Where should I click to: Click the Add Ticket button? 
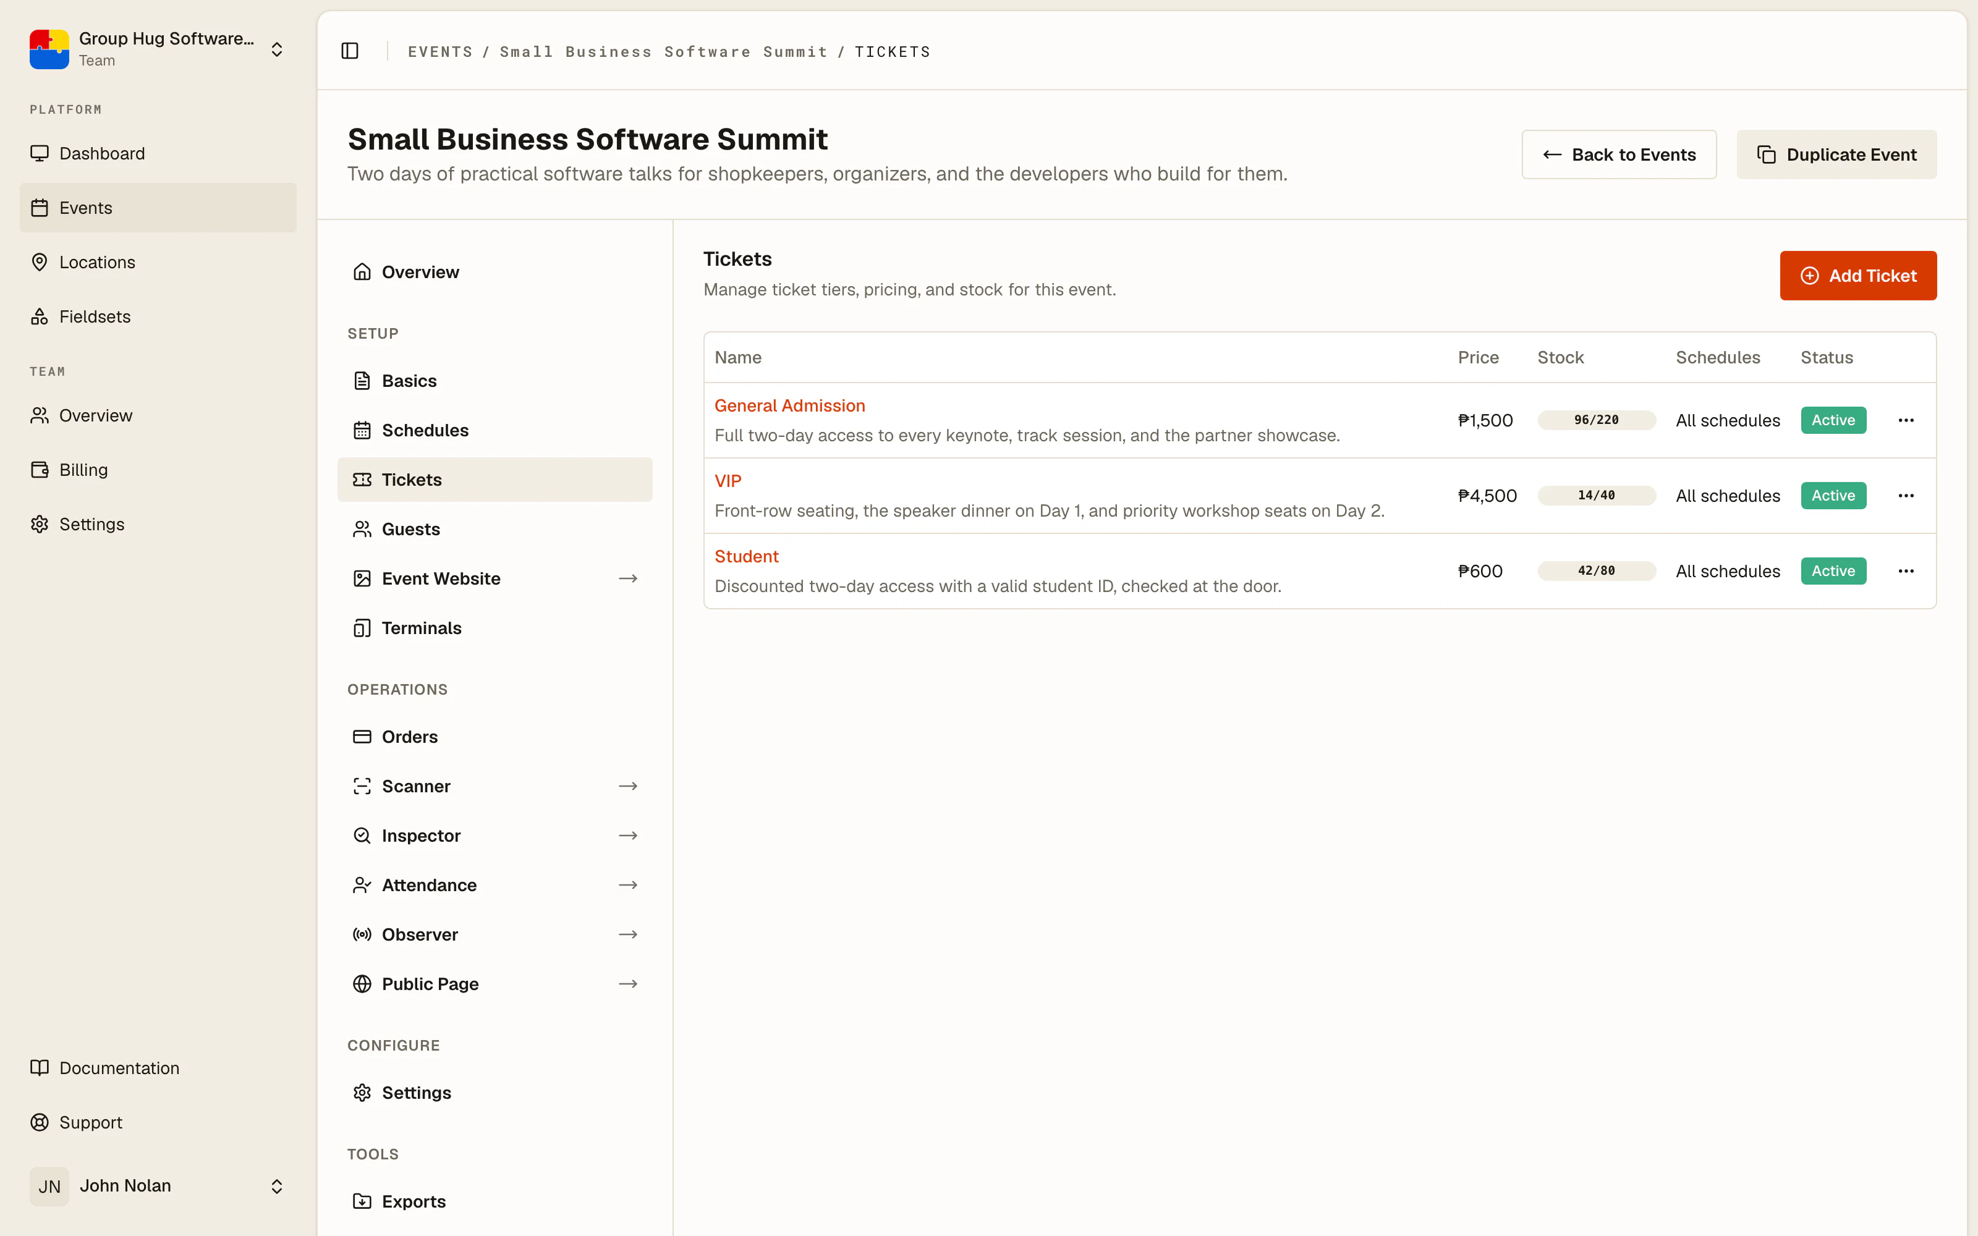click(1858, 276)
